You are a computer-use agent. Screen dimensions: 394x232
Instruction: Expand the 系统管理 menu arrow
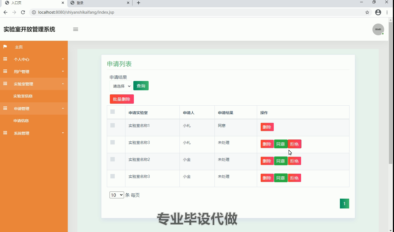(63, 133)
